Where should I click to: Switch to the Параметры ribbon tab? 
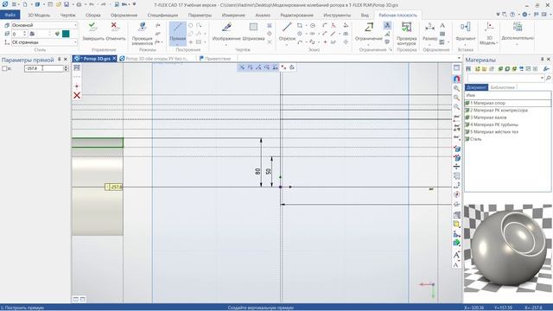coord(200,16)
